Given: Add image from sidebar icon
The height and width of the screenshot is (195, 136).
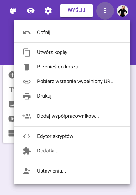Looking at the screenshot, I should [11, 104].
